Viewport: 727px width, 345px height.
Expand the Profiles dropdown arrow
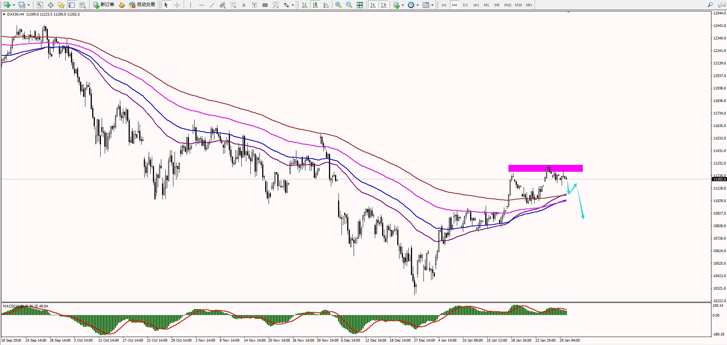pos(28,5)
